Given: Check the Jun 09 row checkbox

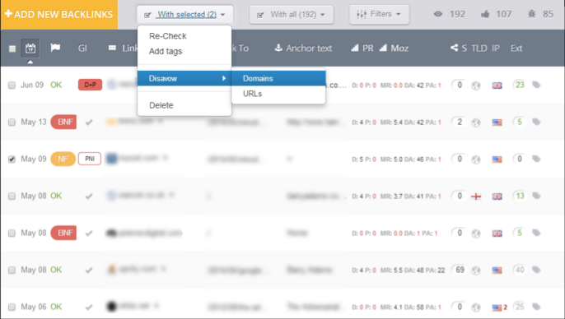Looking at the screenshot, I should point(12,86).
